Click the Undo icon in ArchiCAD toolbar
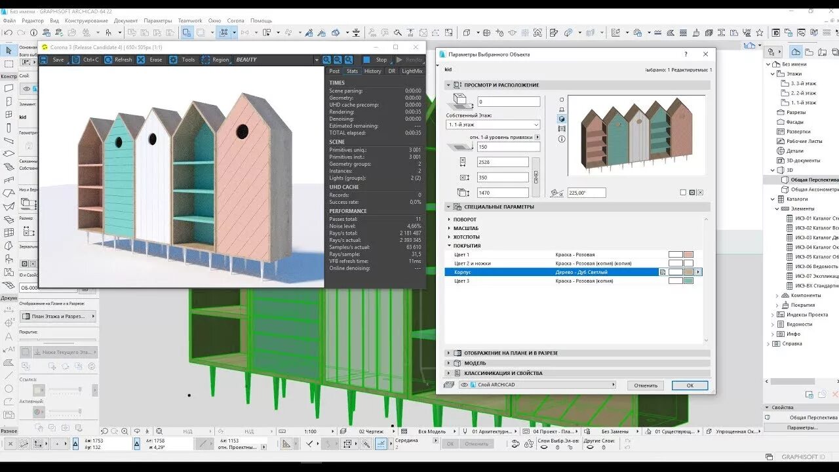The width and height of the screenshot is (839, 472). 9,32
